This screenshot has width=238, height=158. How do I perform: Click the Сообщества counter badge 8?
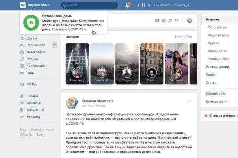pos(54,45)
